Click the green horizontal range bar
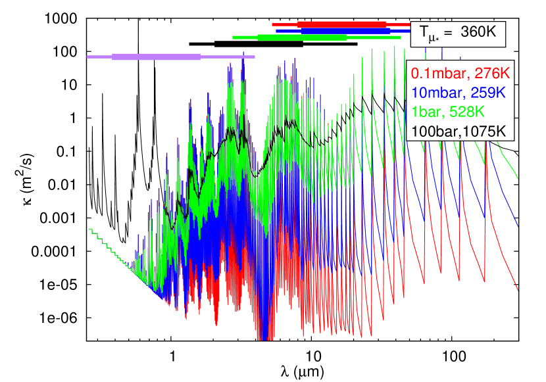The image size is (546, 382). coord(316,37)
